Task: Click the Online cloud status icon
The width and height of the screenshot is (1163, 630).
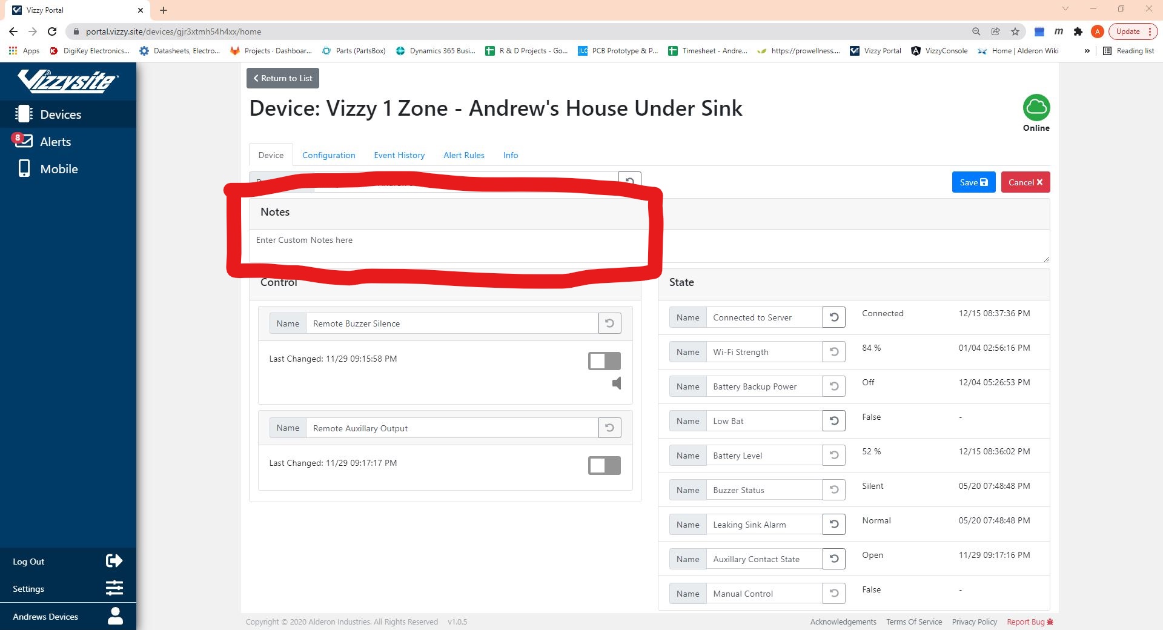Action: point(1036,108)
